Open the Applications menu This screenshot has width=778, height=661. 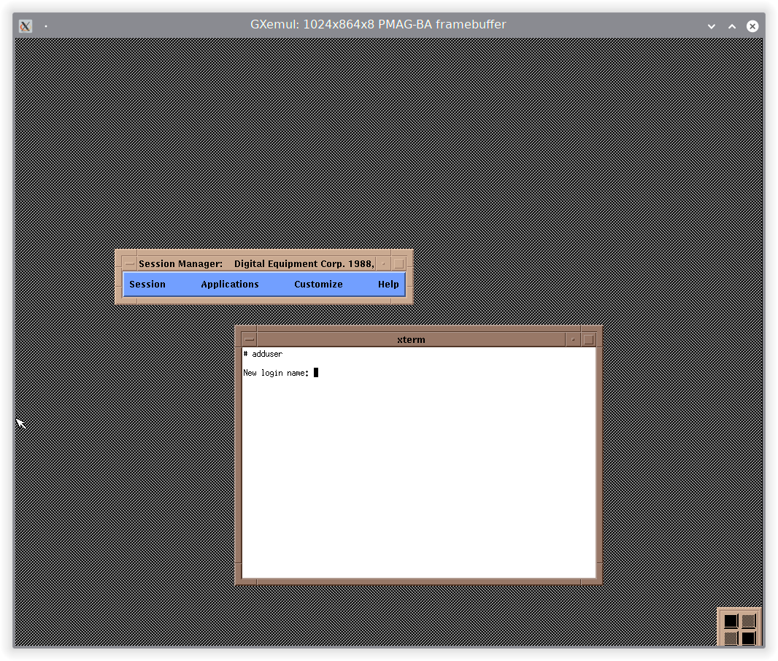click(230, 284)
